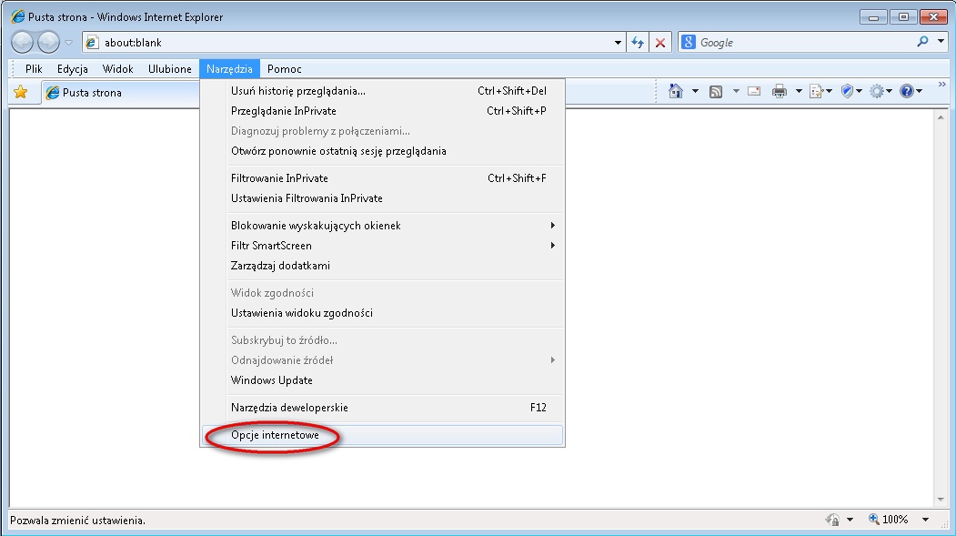This screenshot has width=956, height=536.
Task: Click the scrollbar down arrow
Action: pyautogui.click(x=941, y=499)
